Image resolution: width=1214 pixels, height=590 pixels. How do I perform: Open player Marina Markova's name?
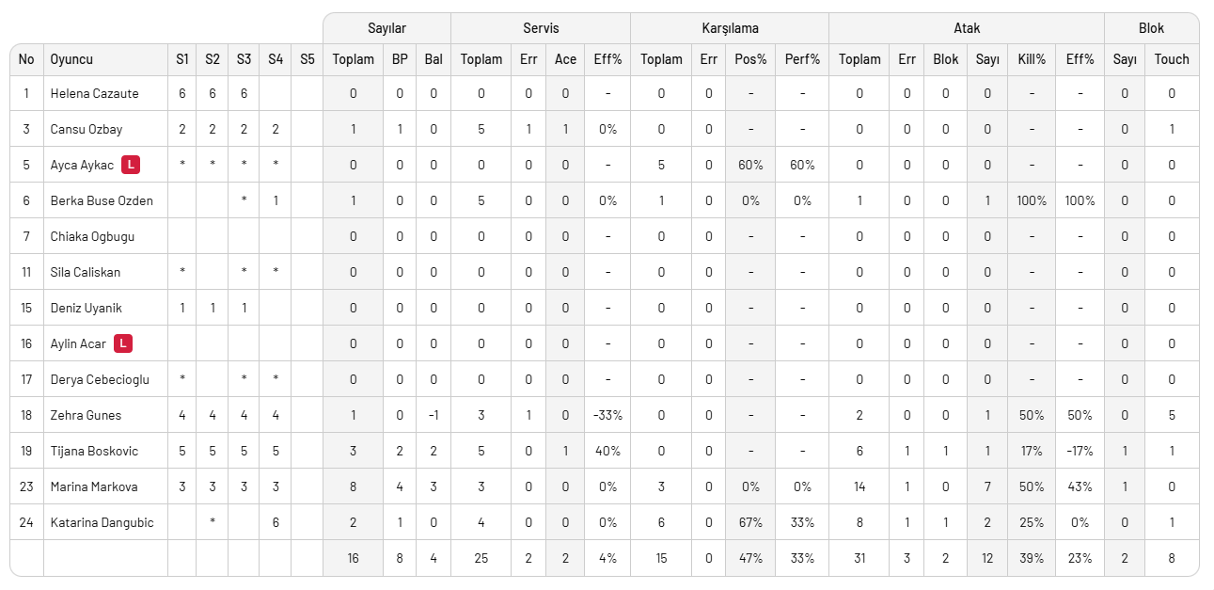(x=94, y=486)
